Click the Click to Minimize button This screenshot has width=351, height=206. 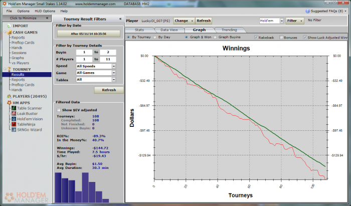(x=27, y=18)
